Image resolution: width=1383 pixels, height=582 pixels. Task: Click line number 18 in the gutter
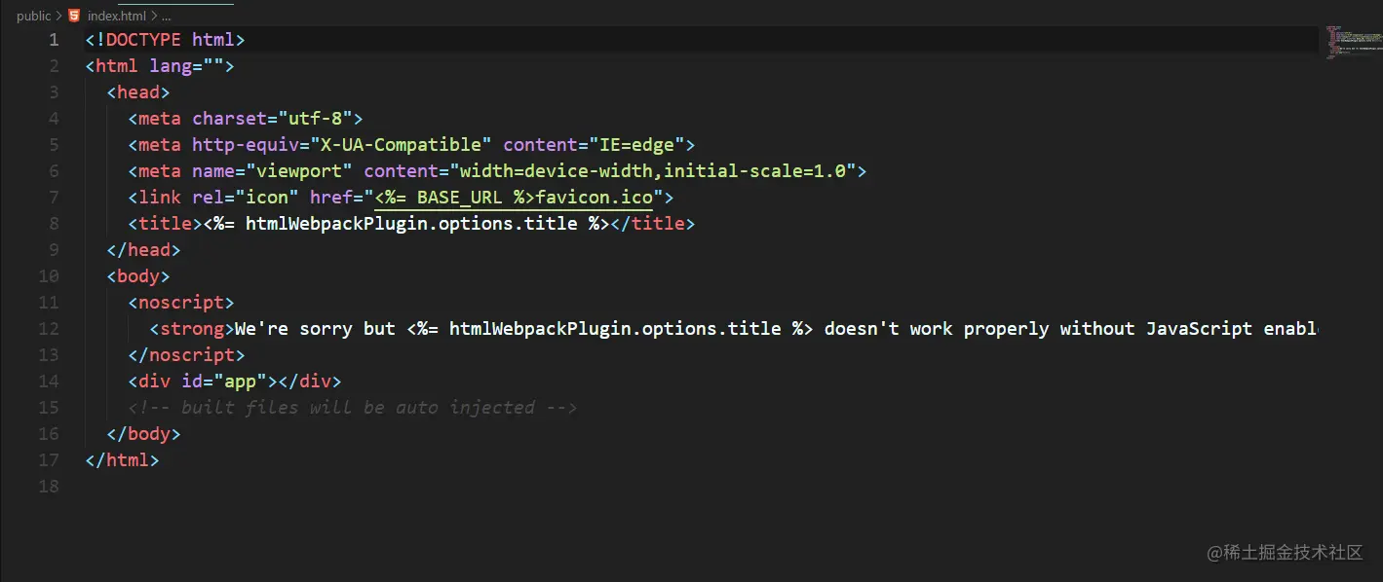tap(49, 487)
